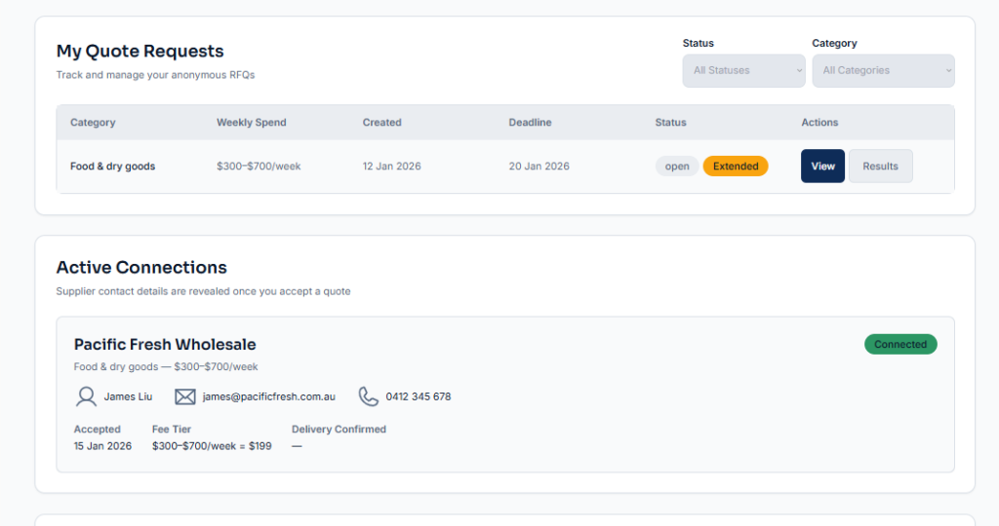Click the phone number 0412 345 678
The height and width of the screenshot is (526, 999).
[x=419, y=396]
